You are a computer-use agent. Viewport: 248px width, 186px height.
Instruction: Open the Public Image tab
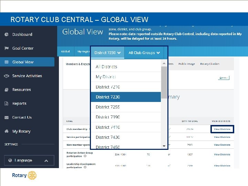[187, 64]
